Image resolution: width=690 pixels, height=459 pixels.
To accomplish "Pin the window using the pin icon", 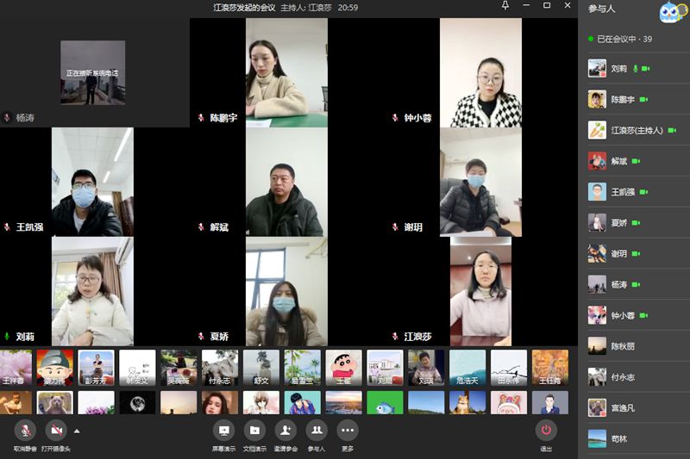I will click(x=505, y=6).
